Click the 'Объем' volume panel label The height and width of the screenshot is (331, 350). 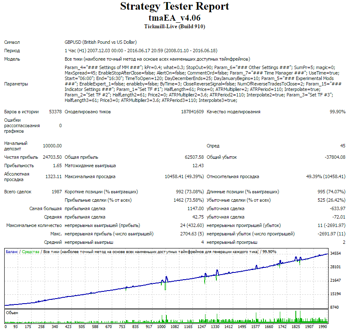(12, 313)
